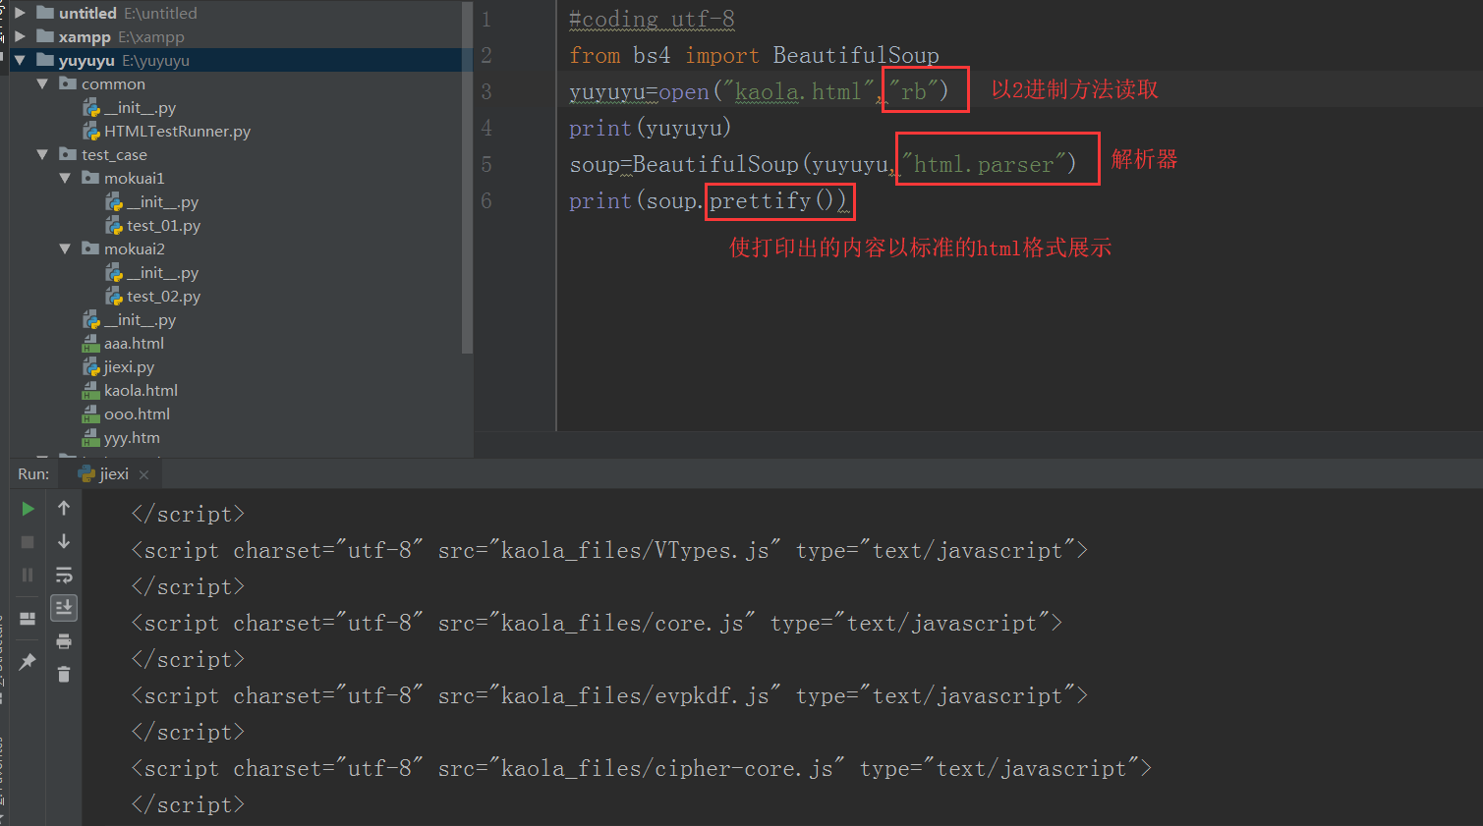The height and width of the screenshot is (826, 1483).
Task: Enable soft-wrap in console output
Action: 64,575
